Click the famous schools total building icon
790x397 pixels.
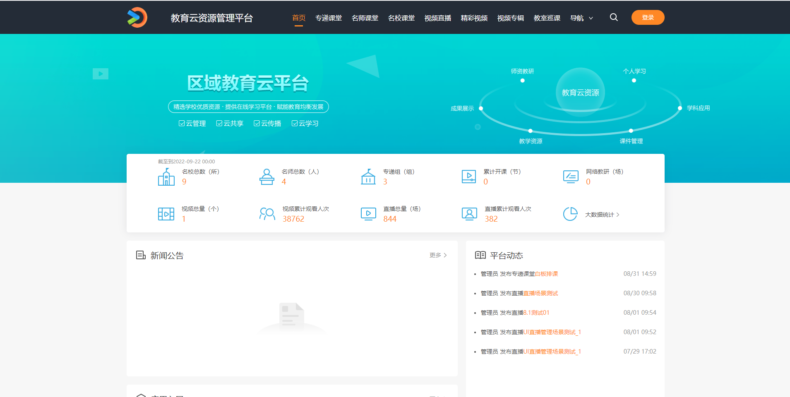pos(166,177)
